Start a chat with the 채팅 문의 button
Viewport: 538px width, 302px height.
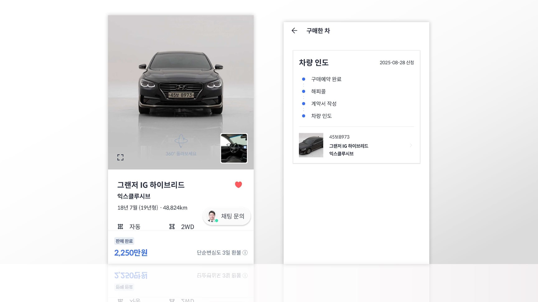click(232, 216)
